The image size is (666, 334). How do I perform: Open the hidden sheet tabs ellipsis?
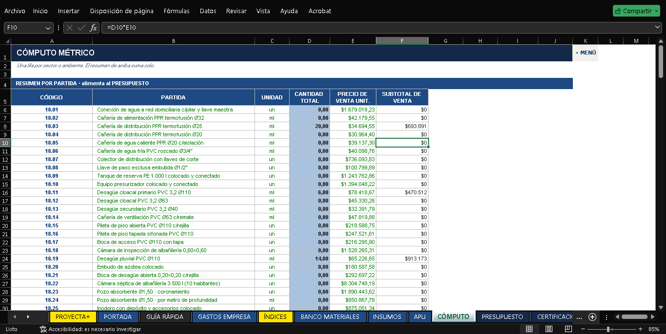coord(579,317)
